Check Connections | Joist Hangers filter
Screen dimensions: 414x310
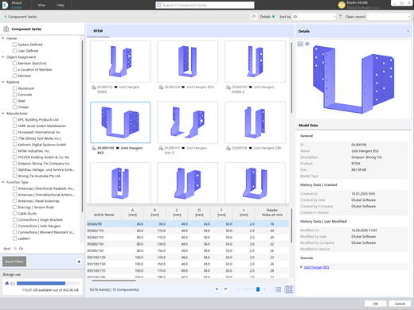tap(14, 226)
